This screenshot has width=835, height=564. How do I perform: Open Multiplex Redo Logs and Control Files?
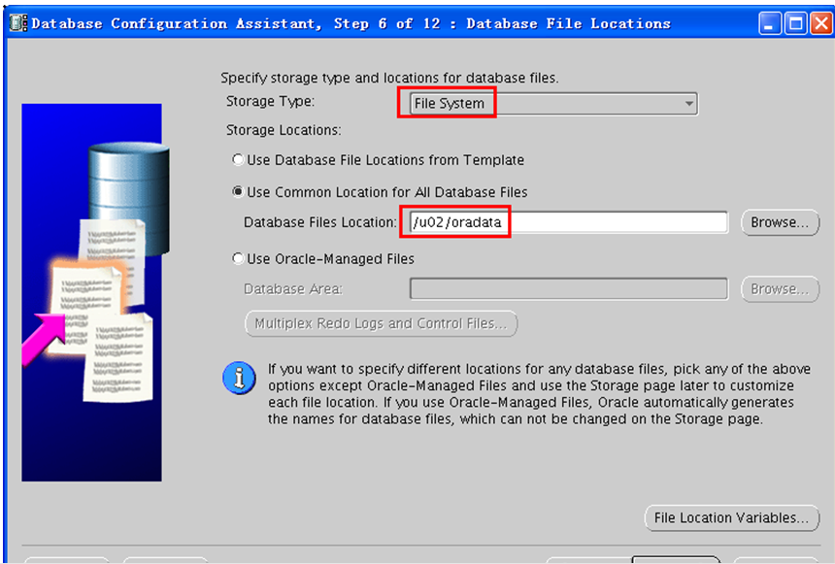pyautogui.click(x=381, y=323)
